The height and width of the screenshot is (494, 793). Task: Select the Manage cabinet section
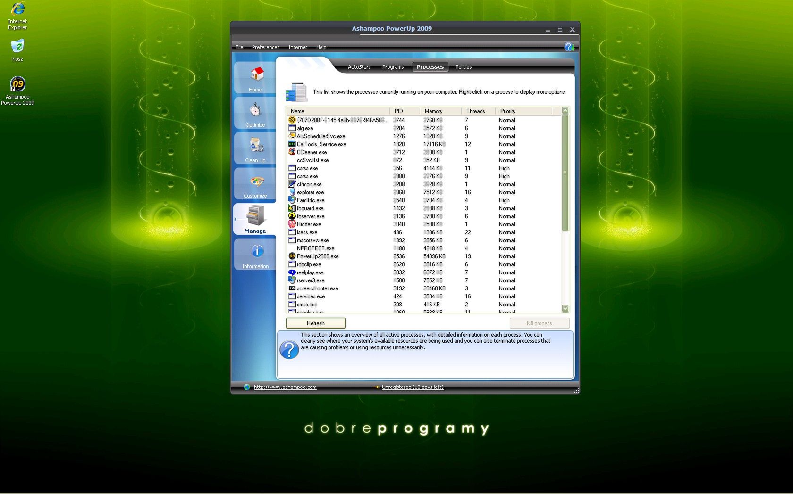tap(255, 219)
